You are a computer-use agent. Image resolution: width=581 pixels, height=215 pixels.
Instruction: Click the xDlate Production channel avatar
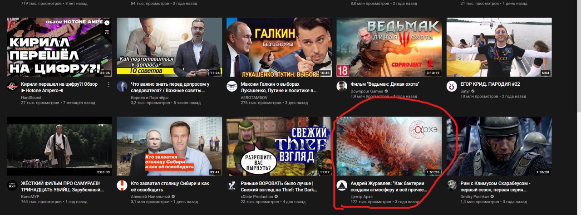tap(231, 186)
